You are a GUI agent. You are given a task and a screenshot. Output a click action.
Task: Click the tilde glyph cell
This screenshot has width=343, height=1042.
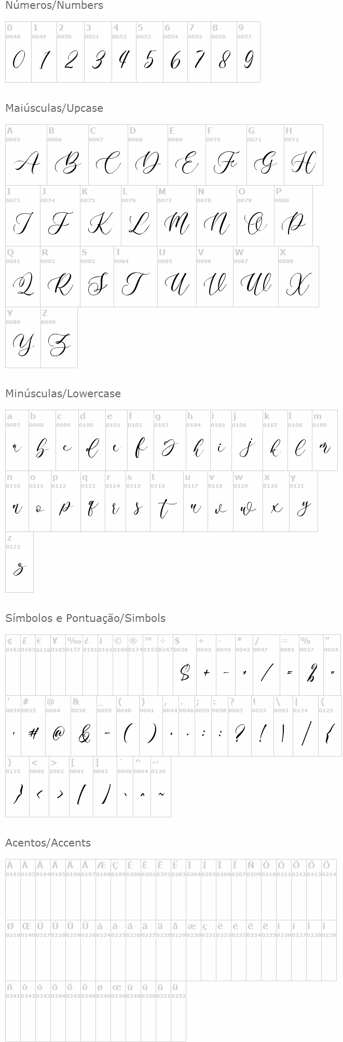161,787
